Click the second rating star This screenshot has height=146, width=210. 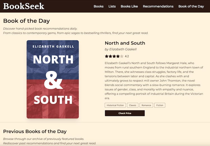[x=110, y=56]
